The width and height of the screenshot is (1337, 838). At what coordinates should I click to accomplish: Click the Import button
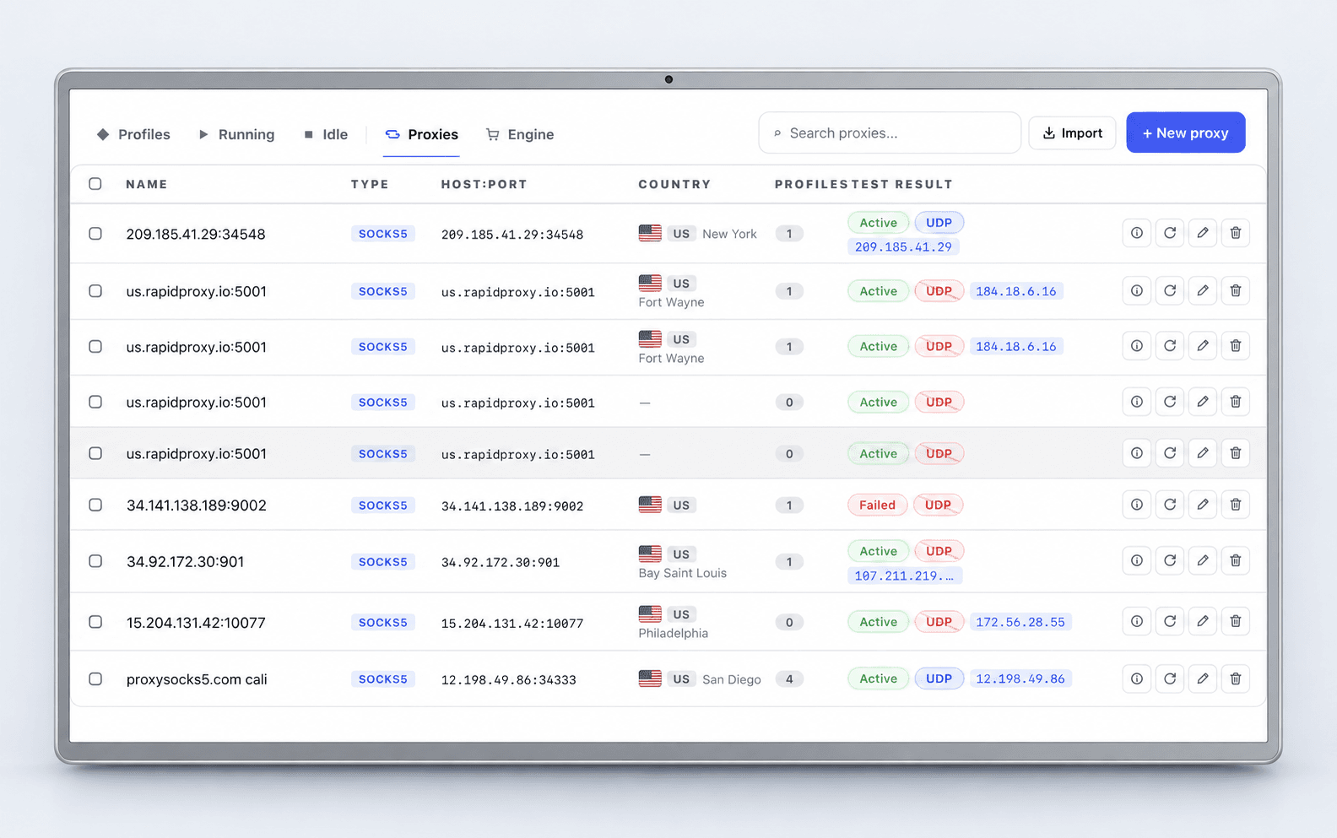(1072, 133)
